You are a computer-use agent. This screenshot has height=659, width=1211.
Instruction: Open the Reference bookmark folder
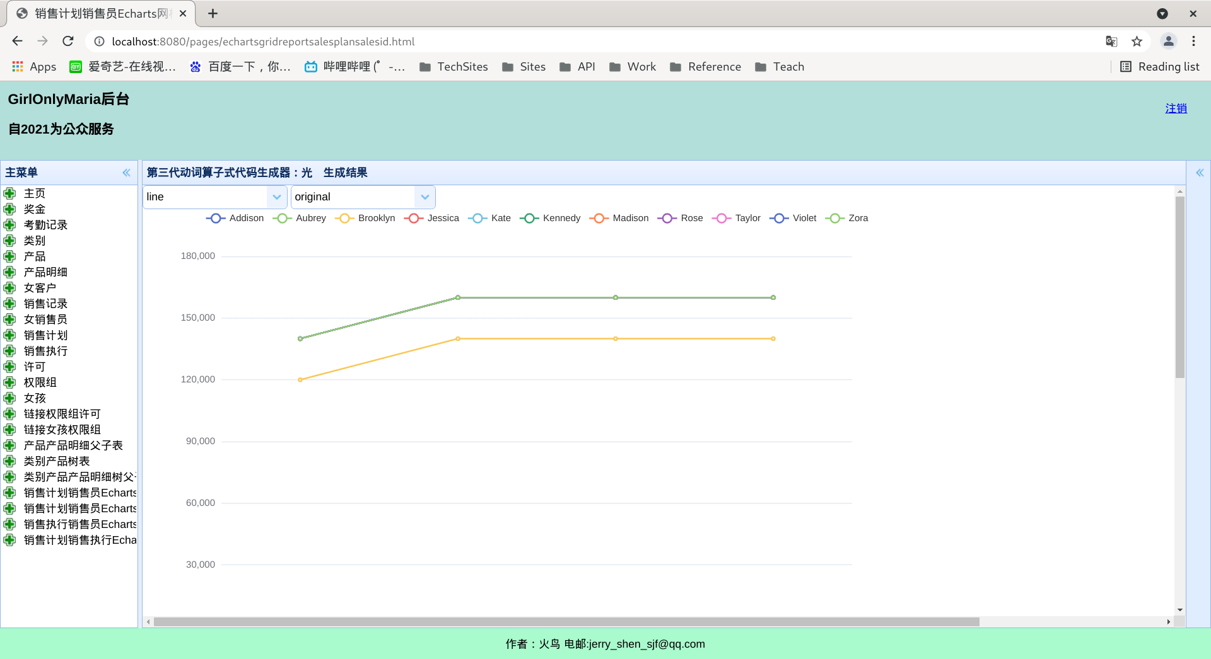(705, 67)
